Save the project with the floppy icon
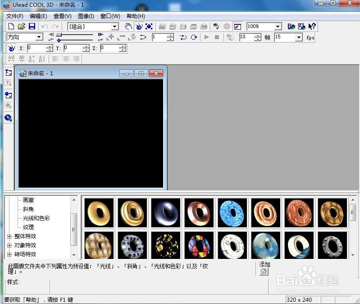360x304 pixels. pos(32,27)
